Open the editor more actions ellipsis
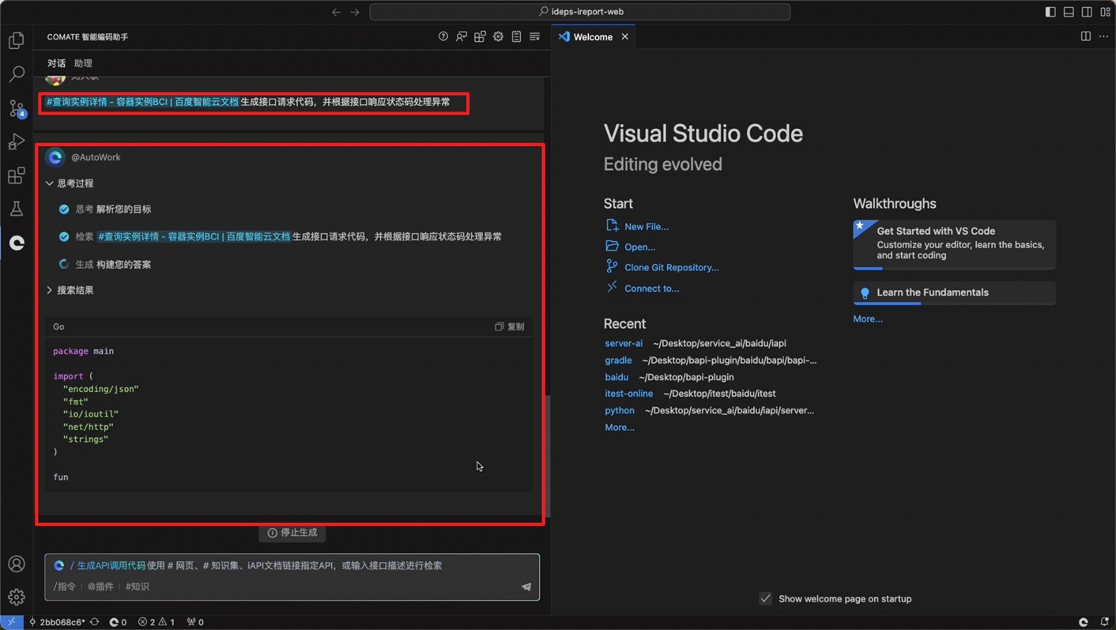Viewport: 1116px width, 630px height. pyautogui.click(x=1104, y=36)
